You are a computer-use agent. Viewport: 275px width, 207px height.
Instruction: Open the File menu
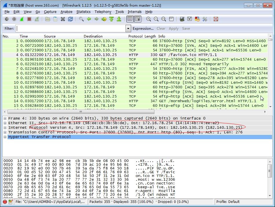(x=7, y=12)
